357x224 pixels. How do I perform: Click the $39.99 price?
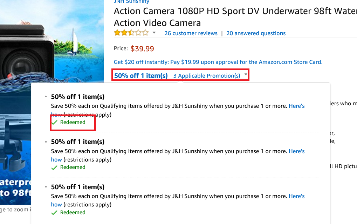coord(142,49)
